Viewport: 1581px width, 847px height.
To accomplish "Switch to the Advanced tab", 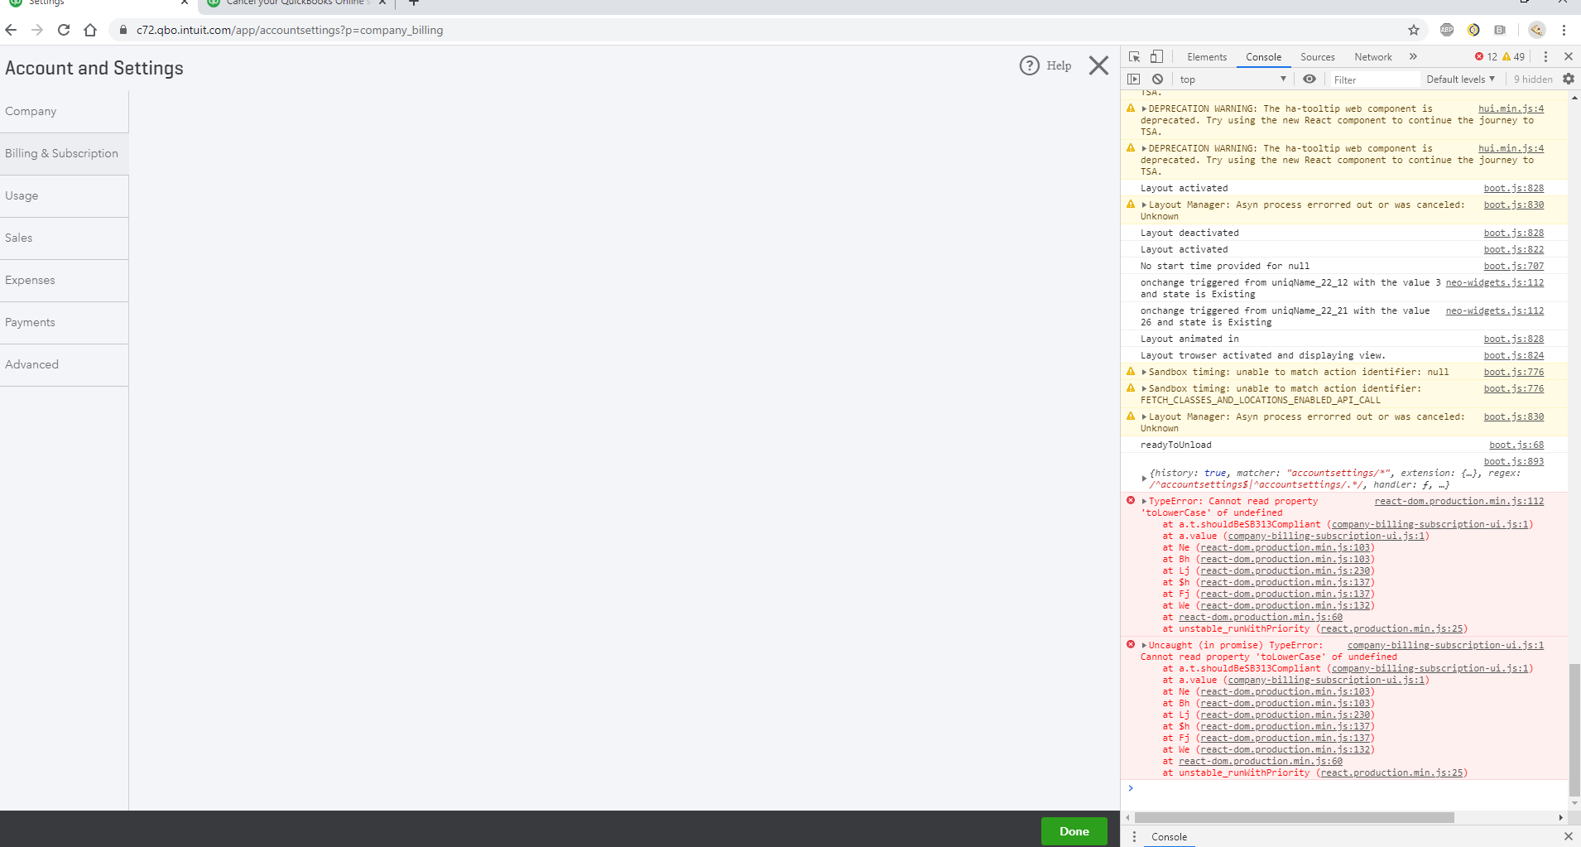I will (x=65, y=364).
